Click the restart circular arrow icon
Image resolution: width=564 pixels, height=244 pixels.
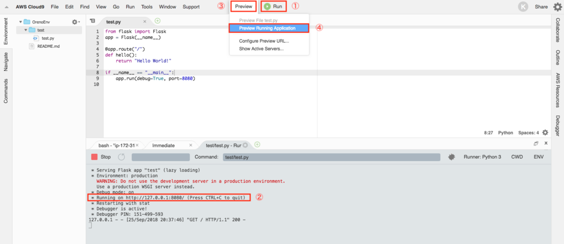click(x=122, y=157)
